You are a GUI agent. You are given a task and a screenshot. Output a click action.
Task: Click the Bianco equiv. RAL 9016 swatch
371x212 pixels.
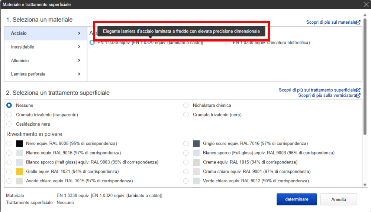point(19,153)
